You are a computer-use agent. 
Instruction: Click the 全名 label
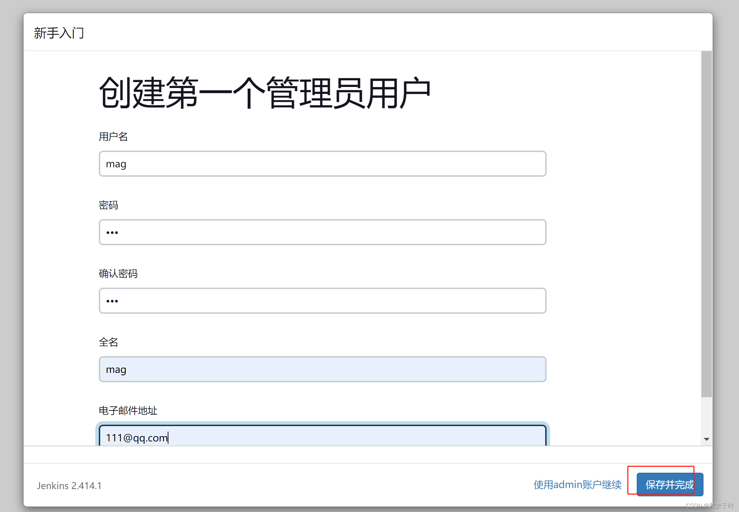pyautogui.click(x=109, y=342)
